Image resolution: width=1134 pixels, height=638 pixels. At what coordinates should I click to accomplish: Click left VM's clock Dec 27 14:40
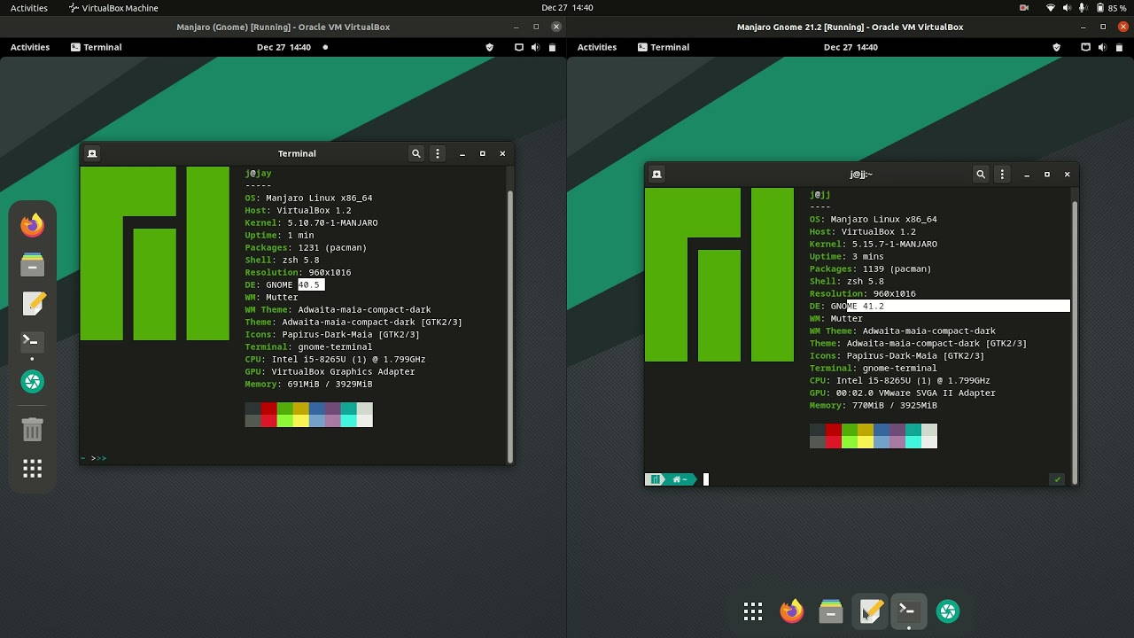pyautogui.click(x=283, y=47)
